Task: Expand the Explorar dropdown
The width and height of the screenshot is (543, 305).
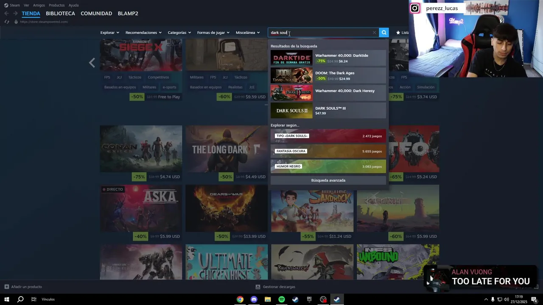Action: tap(109, 33)
